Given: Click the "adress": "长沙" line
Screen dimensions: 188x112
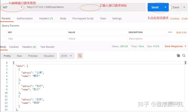Looking at the screenshot, I should pyautogui.click(x=33, y=86).
